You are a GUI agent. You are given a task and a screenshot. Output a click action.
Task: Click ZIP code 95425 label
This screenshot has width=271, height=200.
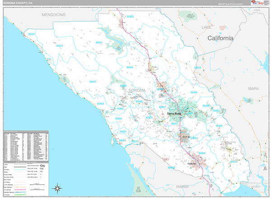(130, 17)
